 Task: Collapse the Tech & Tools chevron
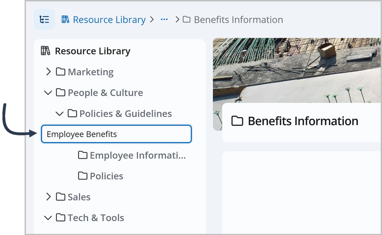tap(48, 218)
